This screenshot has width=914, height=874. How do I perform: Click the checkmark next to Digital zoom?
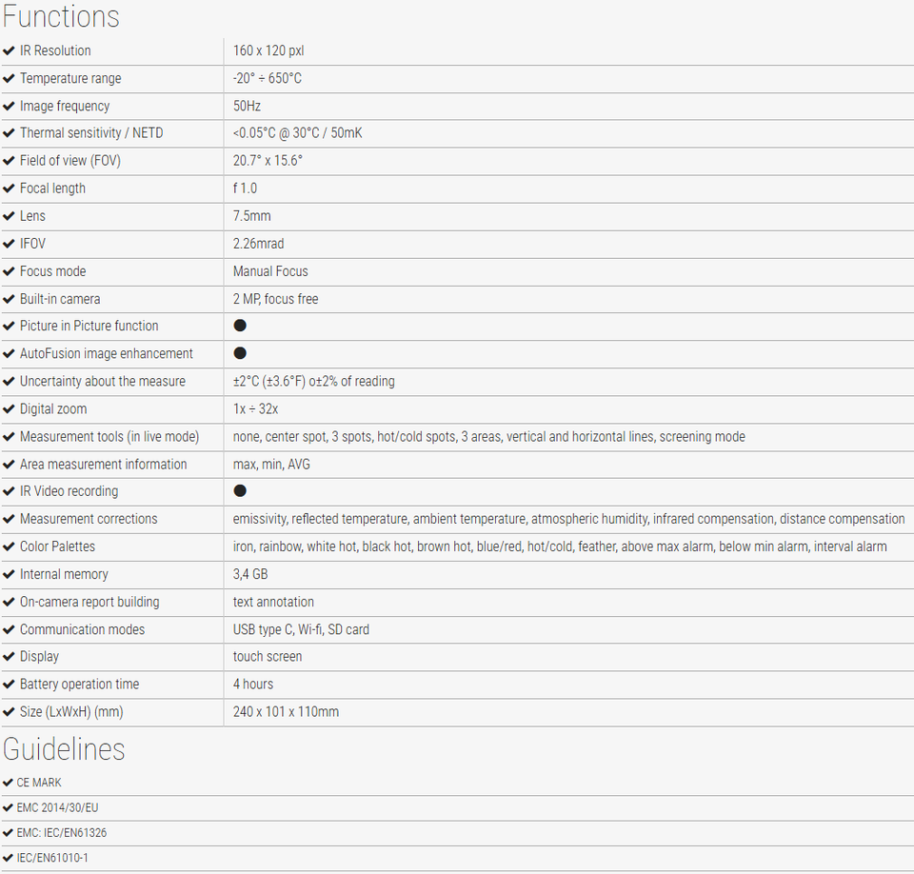(9, 408)
